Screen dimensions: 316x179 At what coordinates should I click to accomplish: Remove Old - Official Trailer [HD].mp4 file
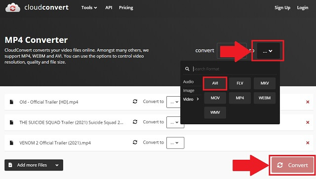pos(308,102)
